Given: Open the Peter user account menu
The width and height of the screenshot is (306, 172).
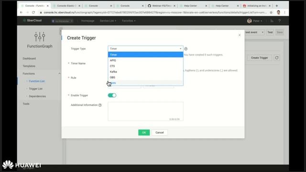Looking at the screenshot, I should point(255,21).
